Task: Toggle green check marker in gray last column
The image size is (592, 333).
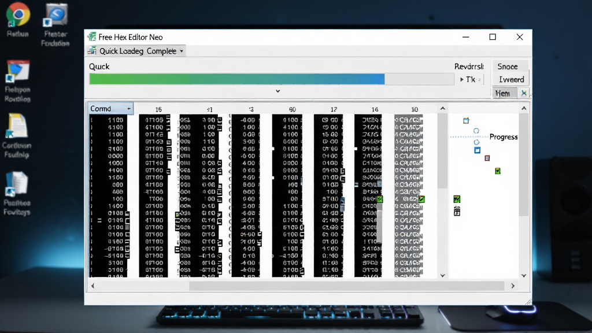Action: tap(421, 199)
